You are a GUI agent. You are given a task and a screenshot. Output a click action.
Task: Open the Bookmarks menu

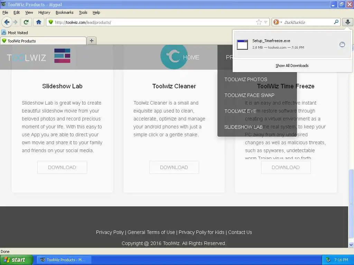(x=64, y=12)
